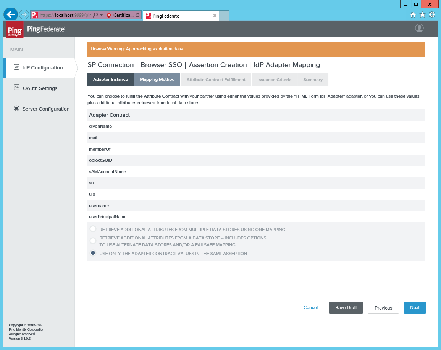Click the PingFederate product name in header

pos(46,29)
